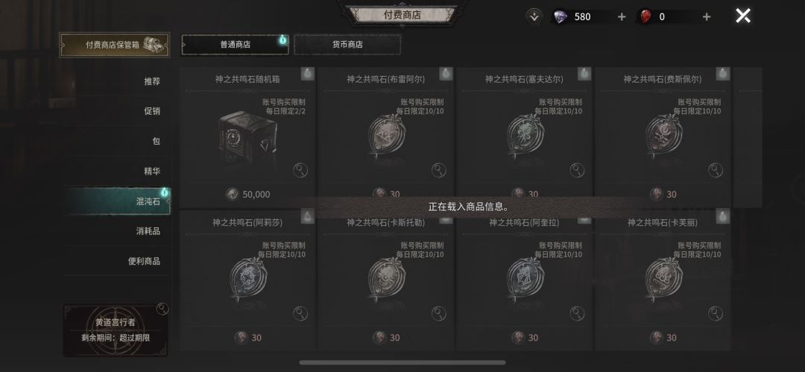Close the 付费商店 shop with X

(x=743, y=16)
